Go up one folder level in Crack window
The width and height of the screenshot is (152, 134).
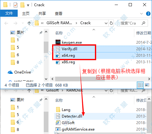click(29, 23)
